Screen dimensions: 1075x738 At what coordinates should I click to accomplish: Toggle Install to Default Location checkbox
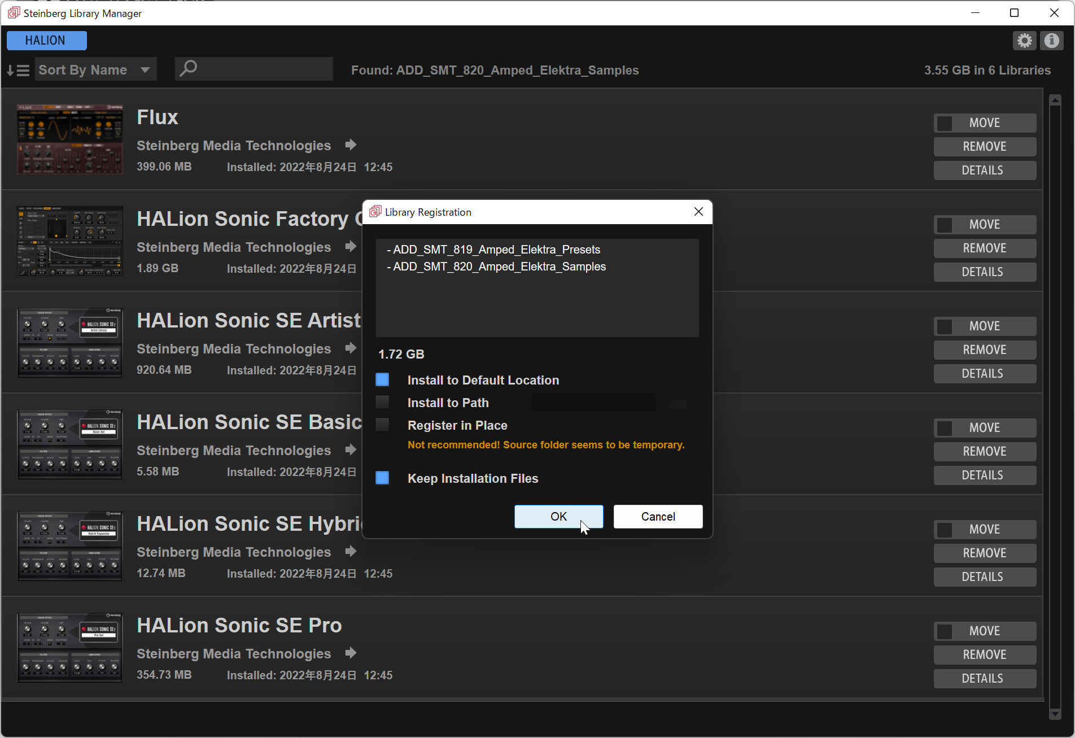pos(382,380)
